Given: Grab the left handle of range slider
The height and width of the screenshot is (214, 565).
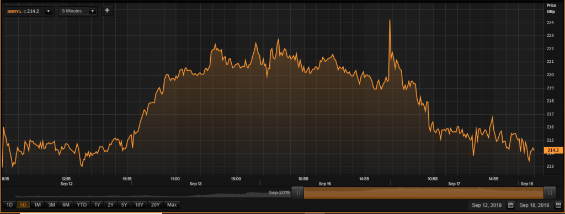Looking at the screenshot, I should pos(297,192).
